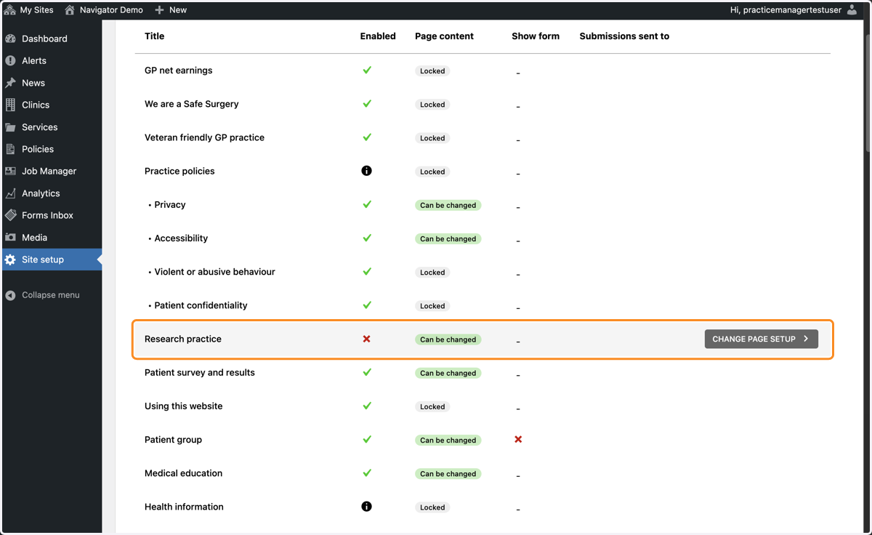Viewport: 872px width, 535px height.
Task: Click the Submissions sent to column header
Action: [624, 36]
